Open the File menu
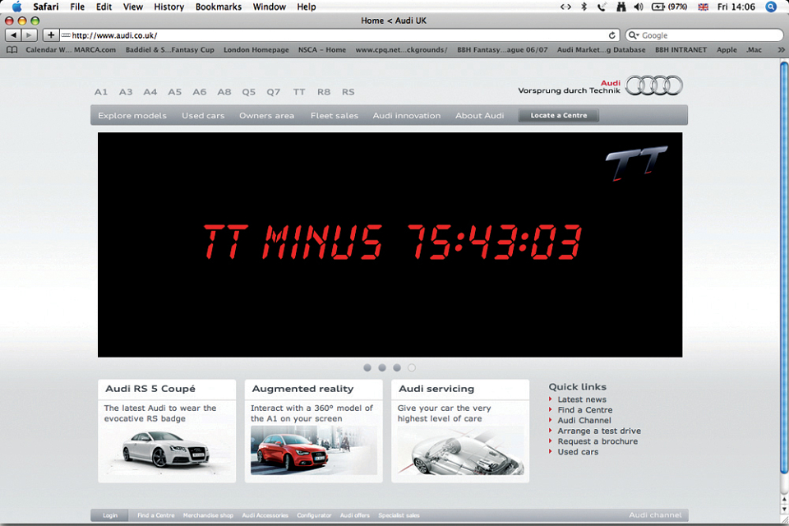789x526 pixels. click(77, 7)
